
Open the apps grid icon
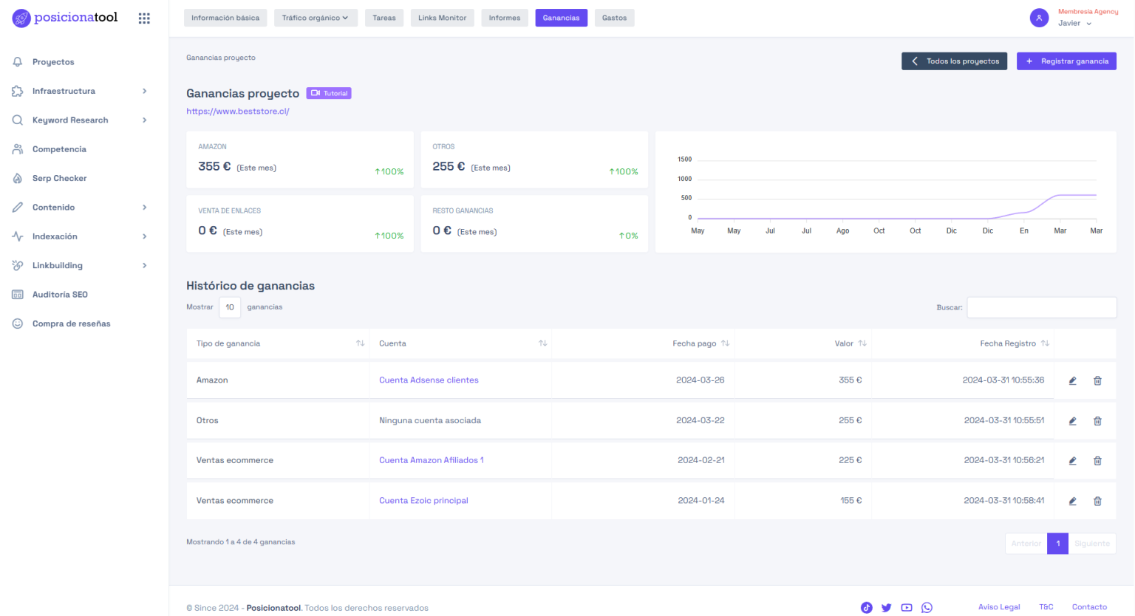click(x=144, y=18)
